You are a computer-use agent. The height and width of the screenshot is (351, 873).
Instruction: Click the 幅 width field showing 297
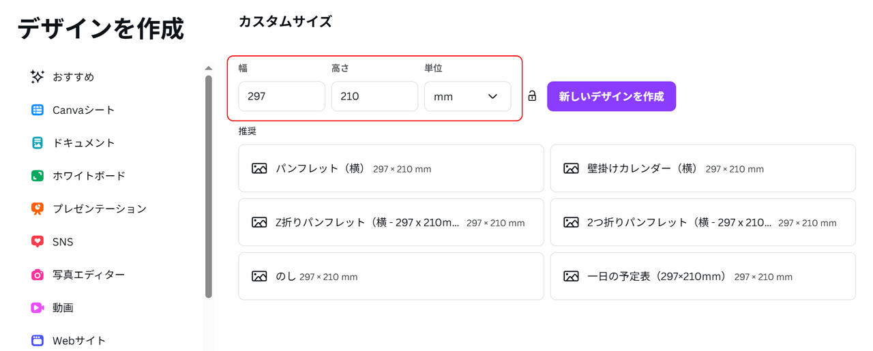(x=282, y=96)
